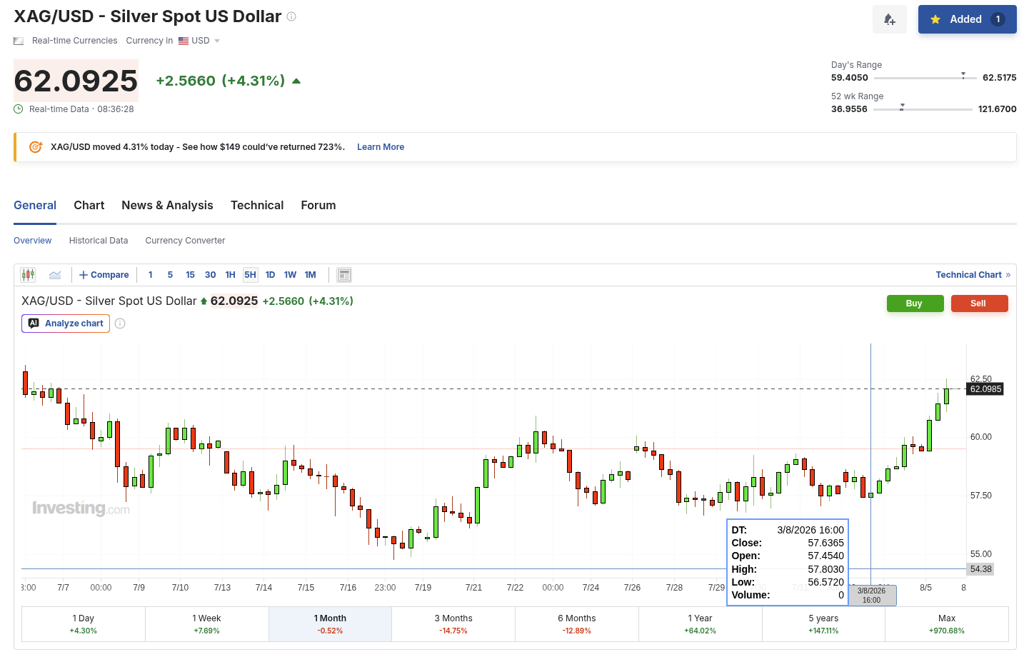Click the Day's Range slider marker
This screenshot has height=657, width=1024.
pos(963,74)
